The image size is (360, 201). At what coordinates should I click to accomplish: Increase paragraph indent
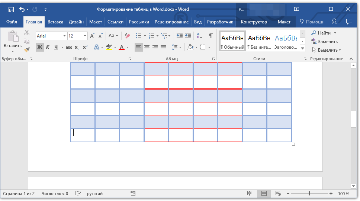(x=188, y=36)
